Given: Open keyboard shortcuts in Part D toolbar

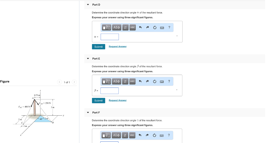Looking at the screenshot, I should 162,27.
